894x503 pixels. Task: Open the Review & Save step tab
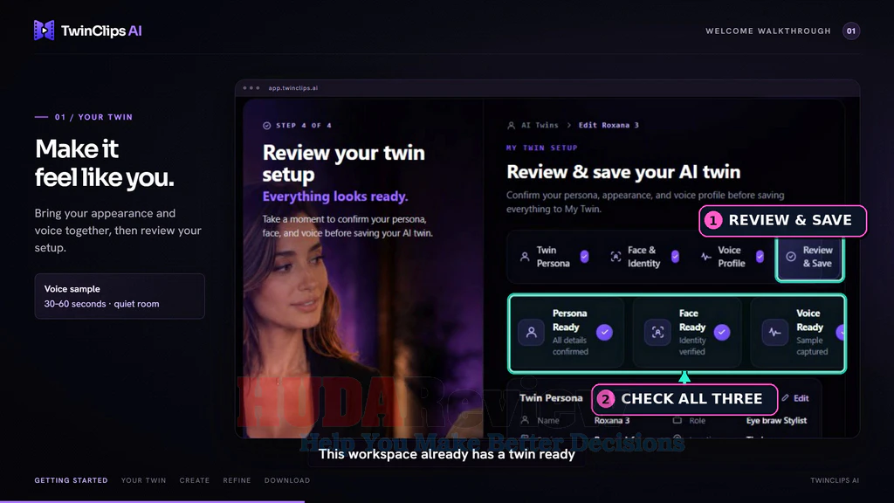pyautogui.click(x=809, y=257)
